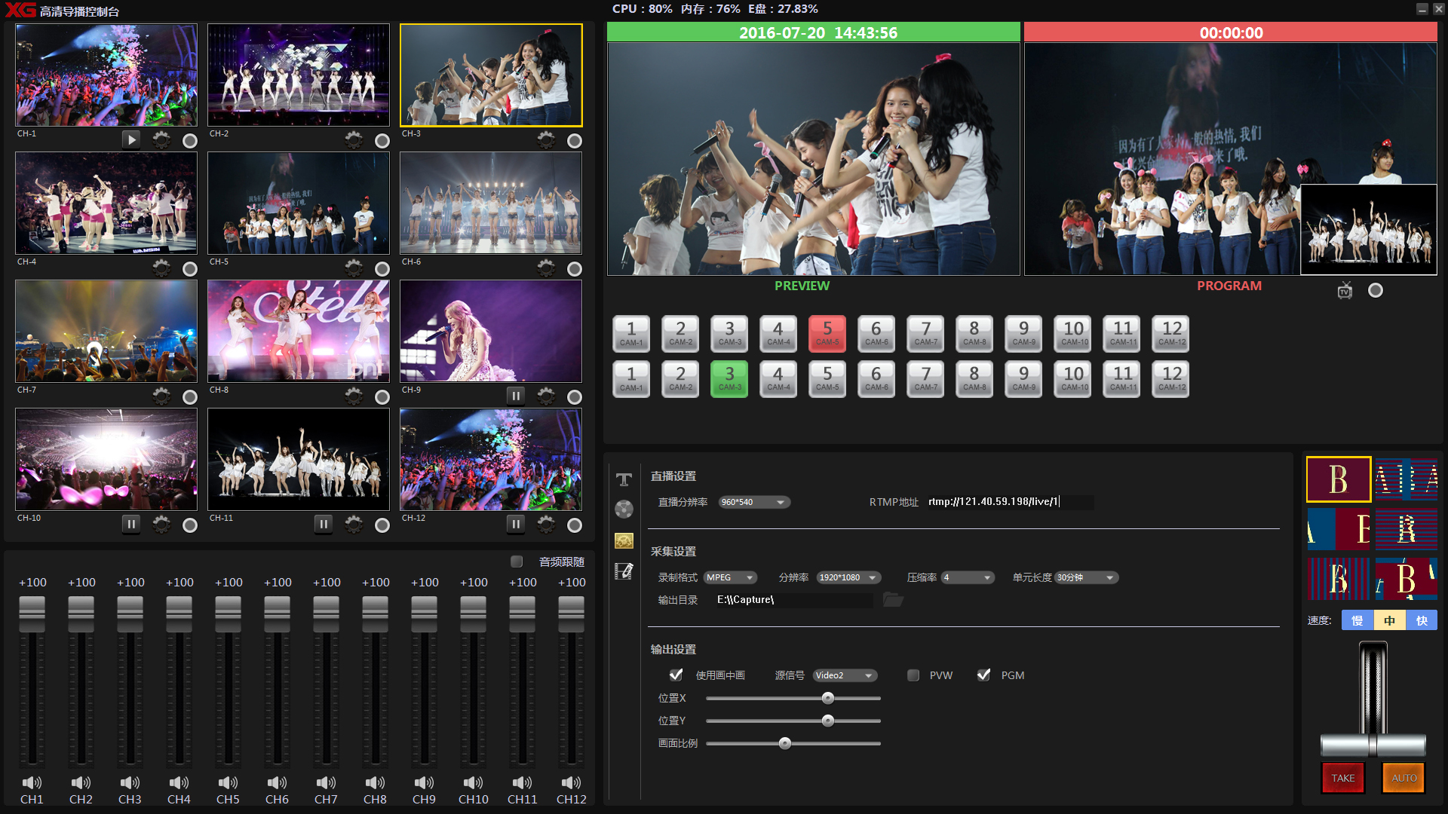Click the CH-1 play button
The width and height of the screenshot is (1448, 814).
coord(131,140)
